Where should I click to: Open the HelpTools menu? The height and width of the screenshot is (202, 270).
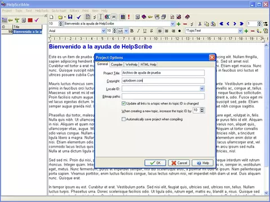[x=42, y=11]
